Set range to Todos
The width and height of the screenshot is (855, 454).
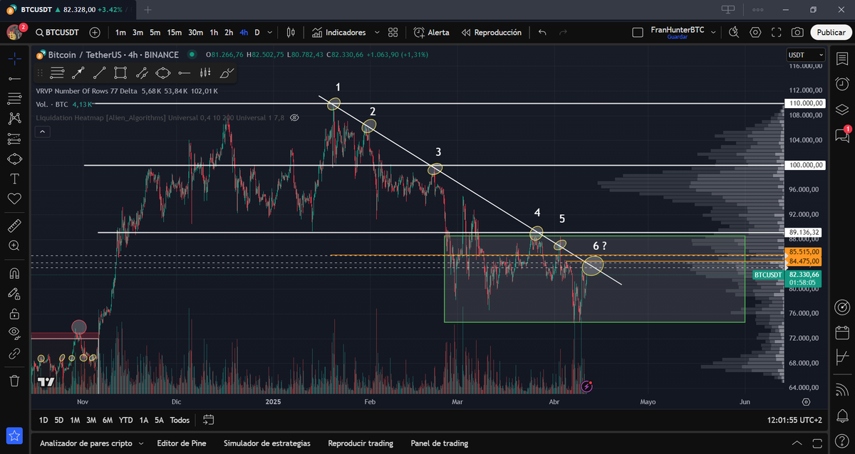(x=180, y=421)
